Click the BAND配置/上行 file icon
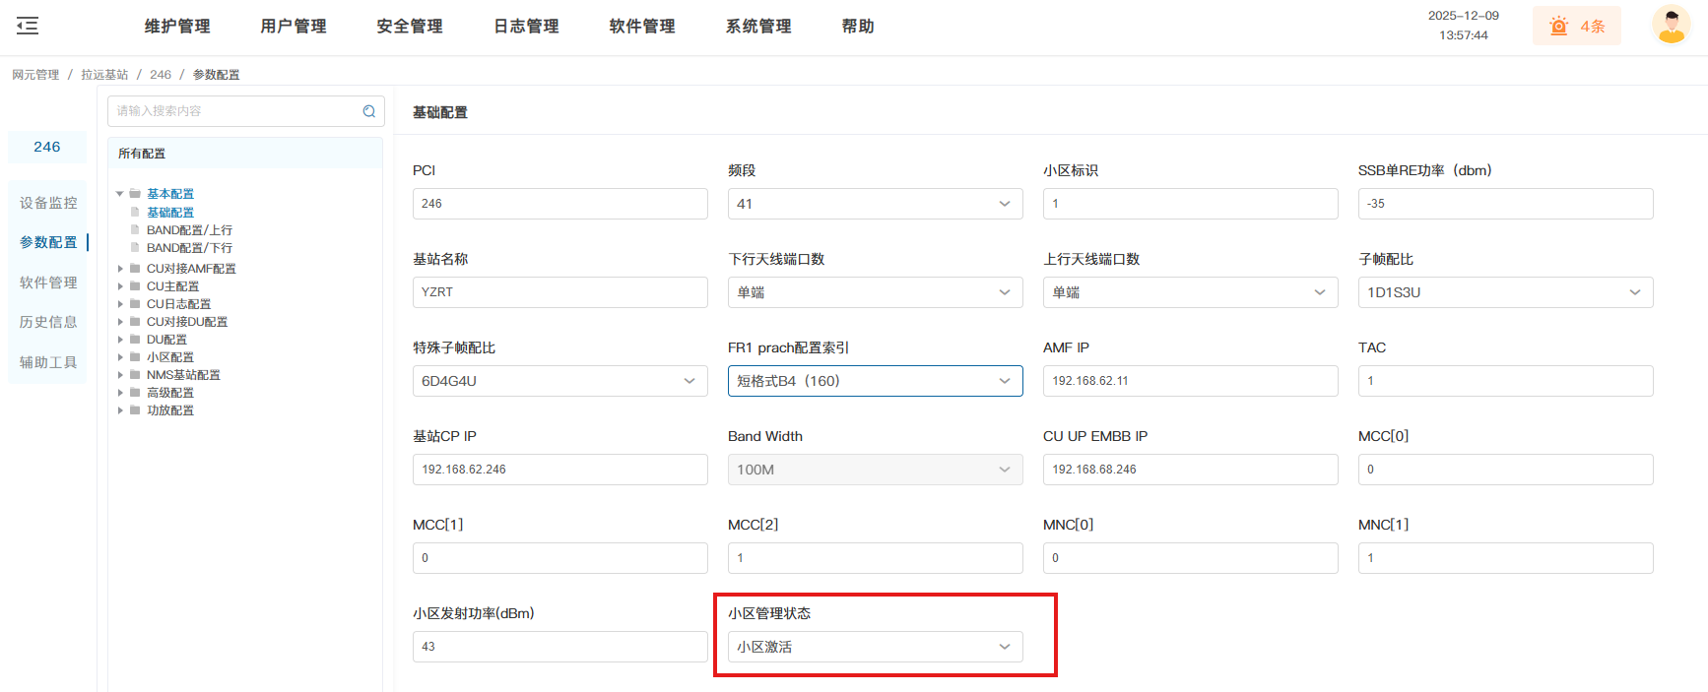Image resolution: width=1708 pixels, height=692 pixels. (x=135, y=230)
